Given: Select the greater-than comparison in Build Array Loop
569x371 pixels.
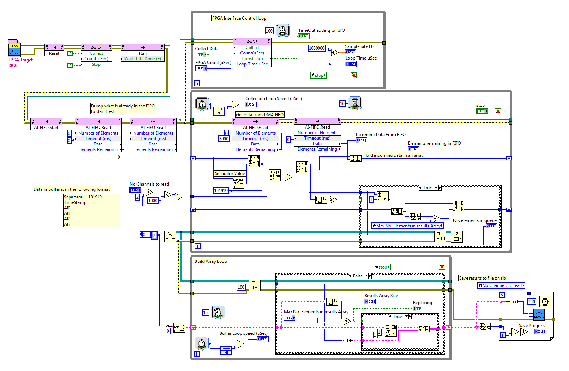Looking at the screenshot, I should point(348,321).
